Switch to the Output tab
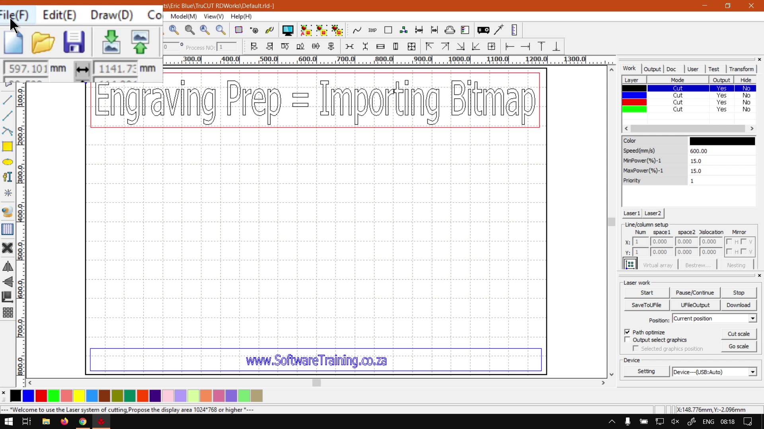The image size is (764, 429). pyautogui.click(x=652, y=69)
